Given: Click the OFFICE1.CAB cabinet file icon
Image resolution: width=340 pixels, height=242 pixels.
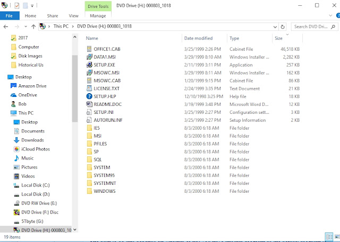Looking at the screenshot, I should click(89, 49).
